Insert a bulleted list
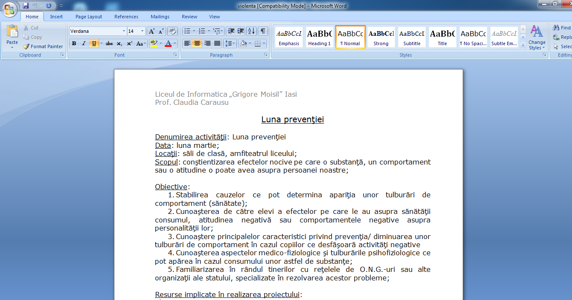572x300 pixels. pyautogui.click(x=187, y=31)
